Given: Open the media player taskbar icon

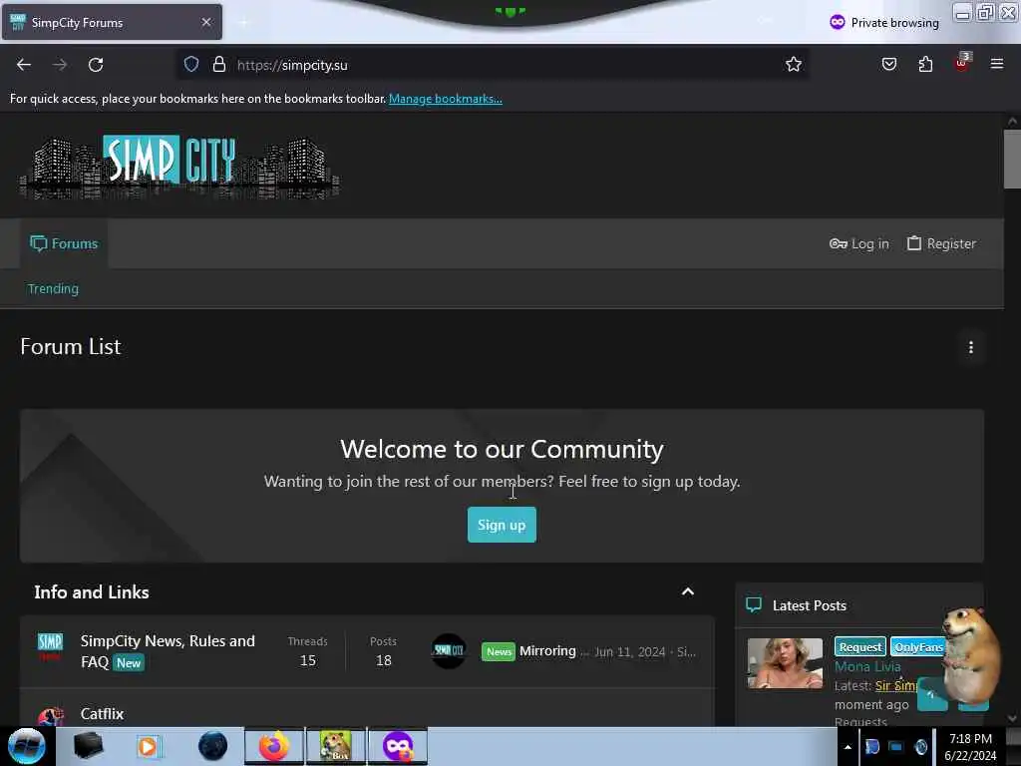Looking at the screenshot, I should [149, 746].
